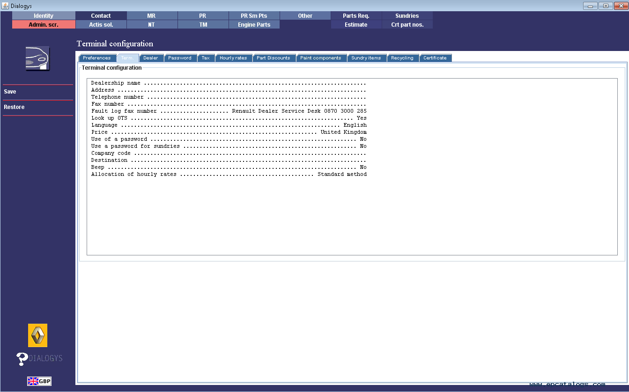Click the car silhouette icon in sidebar
629x392 pixels.
click(37, 58)
